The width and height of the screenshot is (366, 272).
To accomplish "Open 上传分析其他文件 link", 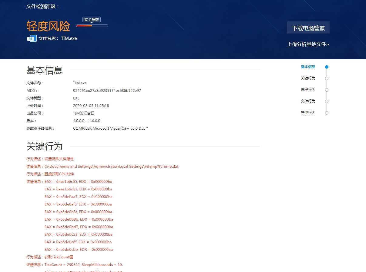I will tap(308, 44).
